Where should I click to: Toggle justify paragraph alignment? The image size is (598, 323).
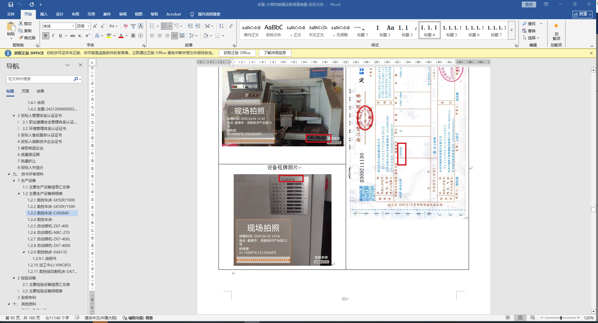tap(175, 36)
